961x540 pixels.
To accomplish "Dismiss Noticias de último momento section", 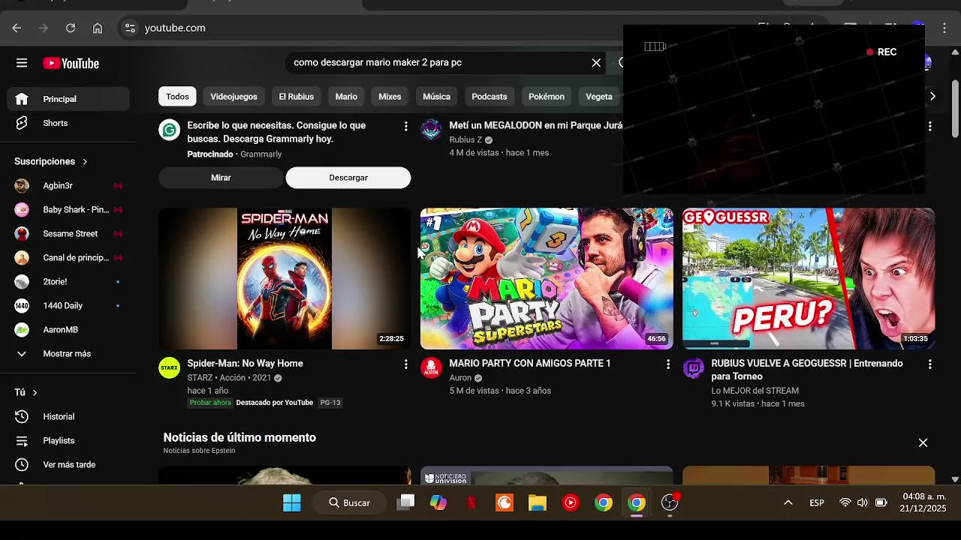I will coord(923,442).
